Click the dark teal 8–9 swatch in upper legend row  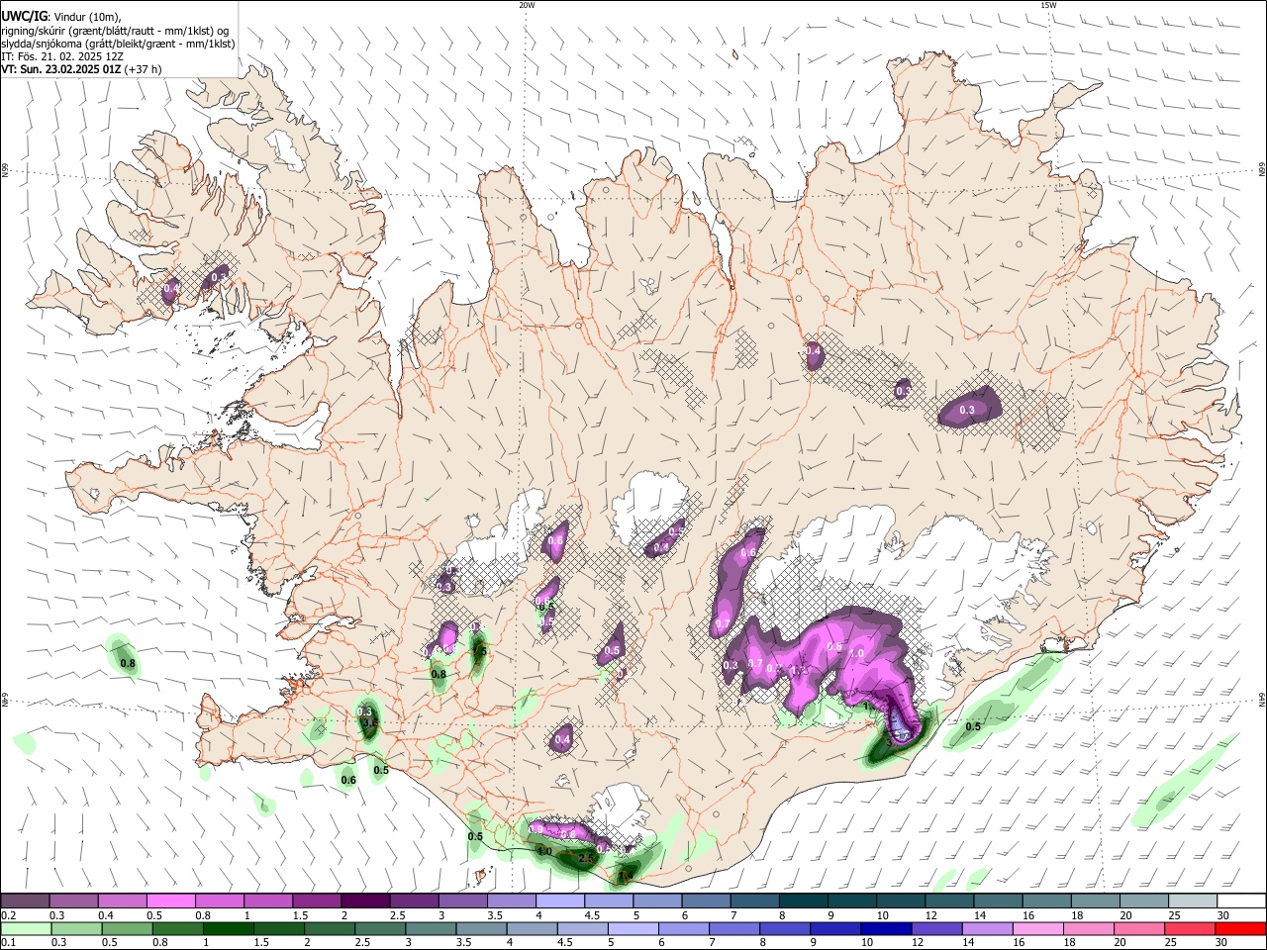(803, 901)
